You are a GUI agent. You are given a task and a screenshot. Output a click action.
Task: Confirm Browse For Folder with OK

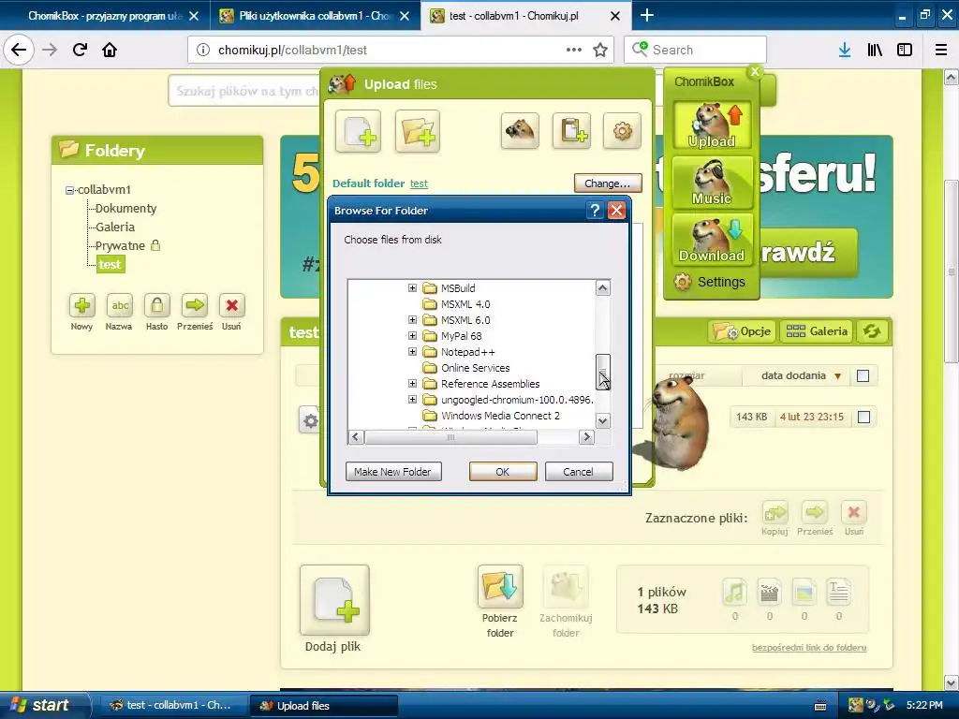point(503,472)
